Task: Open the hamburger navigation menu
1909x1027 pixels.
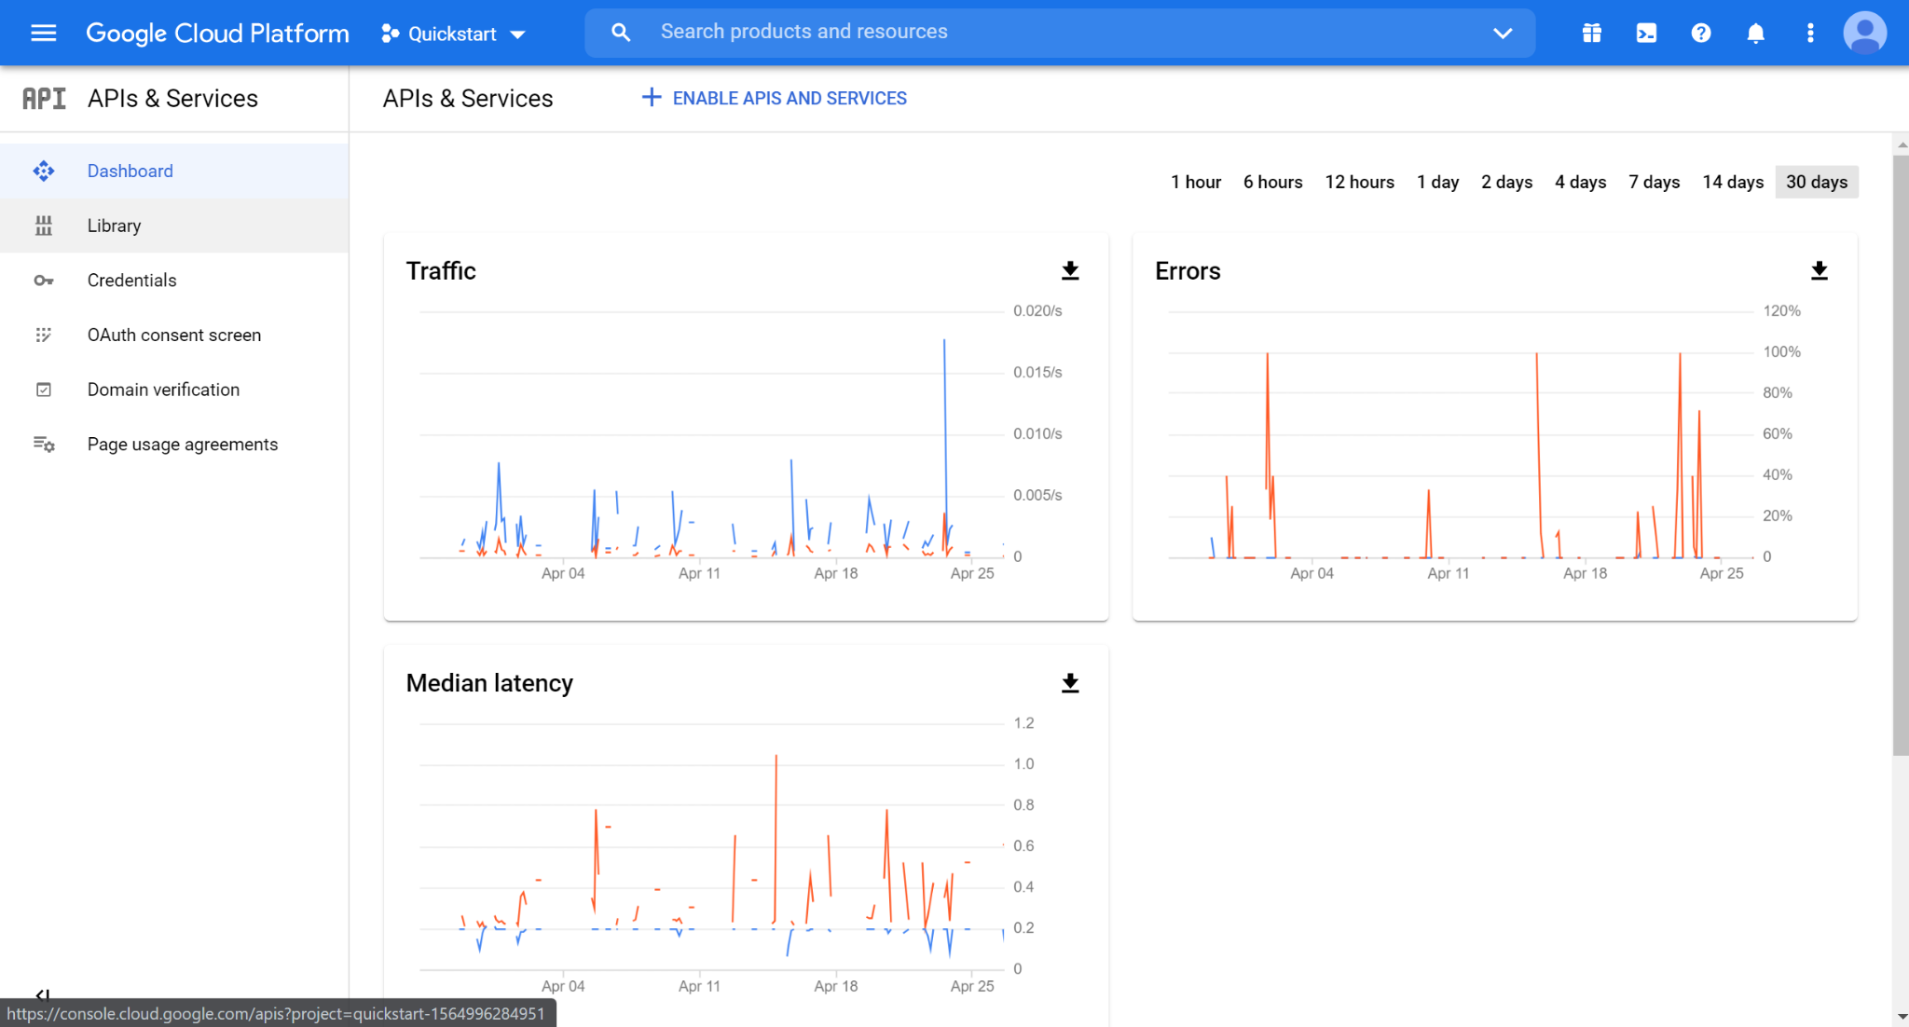Action: (x=43, y=34)
